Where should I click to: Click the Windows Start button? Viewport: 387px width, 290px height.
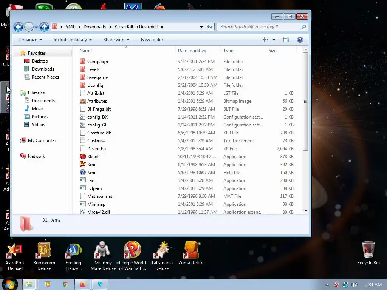tap(10, 284)
